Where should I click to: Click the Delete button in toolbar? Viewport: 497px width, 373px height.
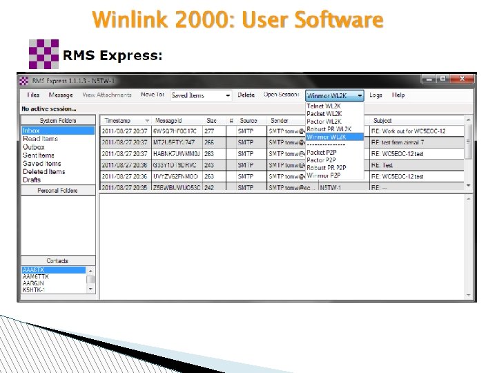pos(246,95)
